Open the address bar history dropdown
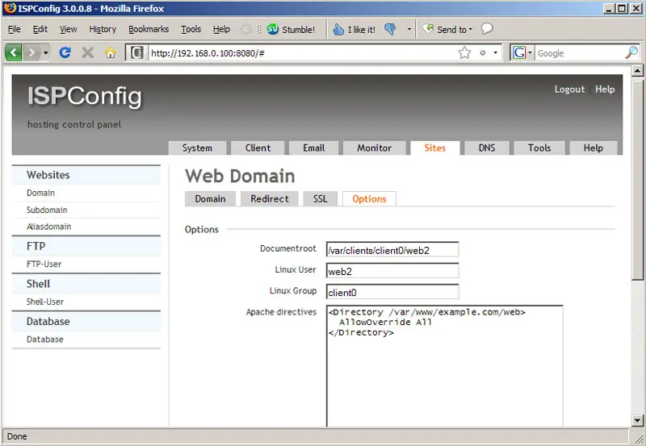The height and width of the screenshot is (446, 646). (495, 52)
